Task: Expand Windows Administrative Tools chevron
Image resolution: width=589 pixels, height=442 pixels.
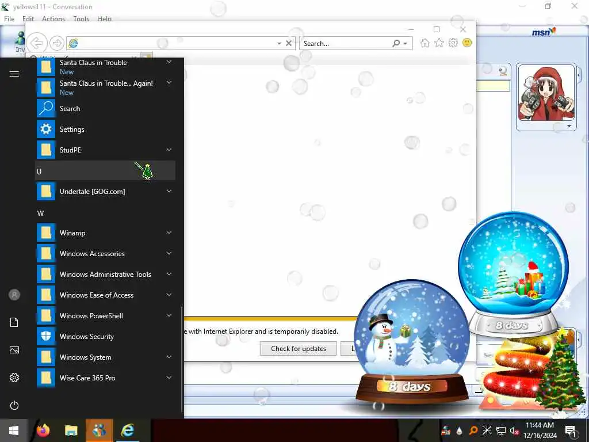Action: (x=169, y=274)
